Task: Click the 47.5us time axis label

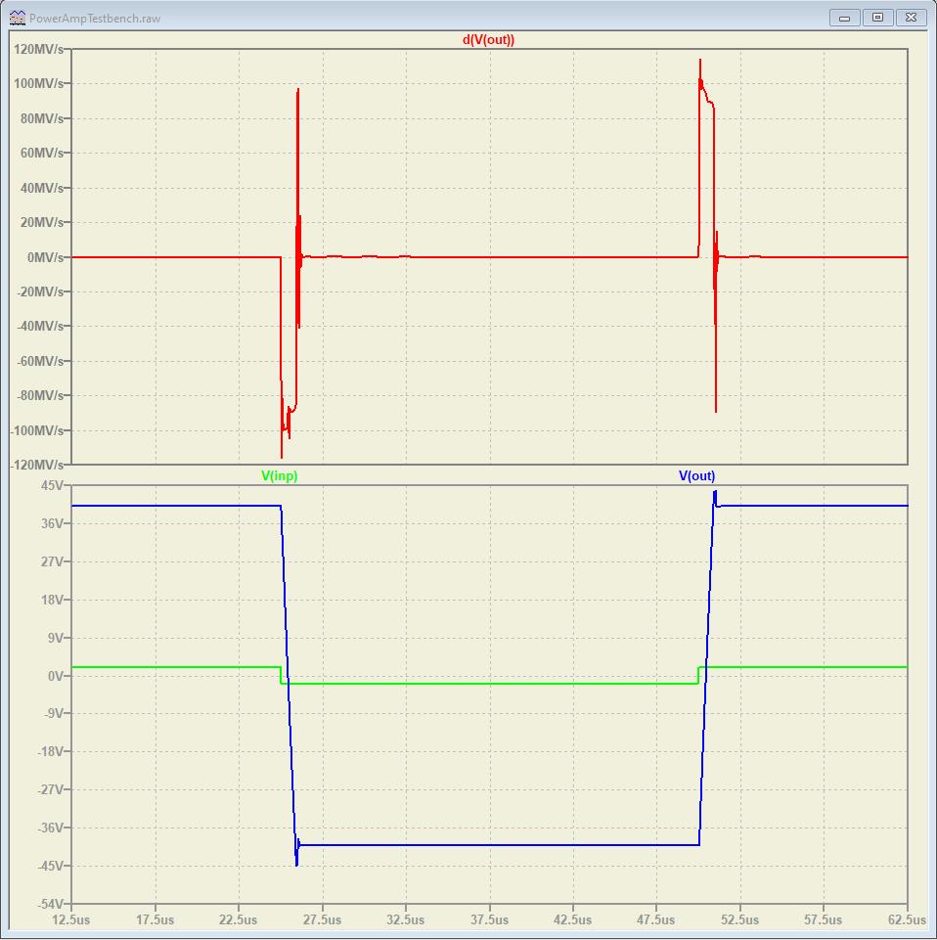Action: coord(656,919)
